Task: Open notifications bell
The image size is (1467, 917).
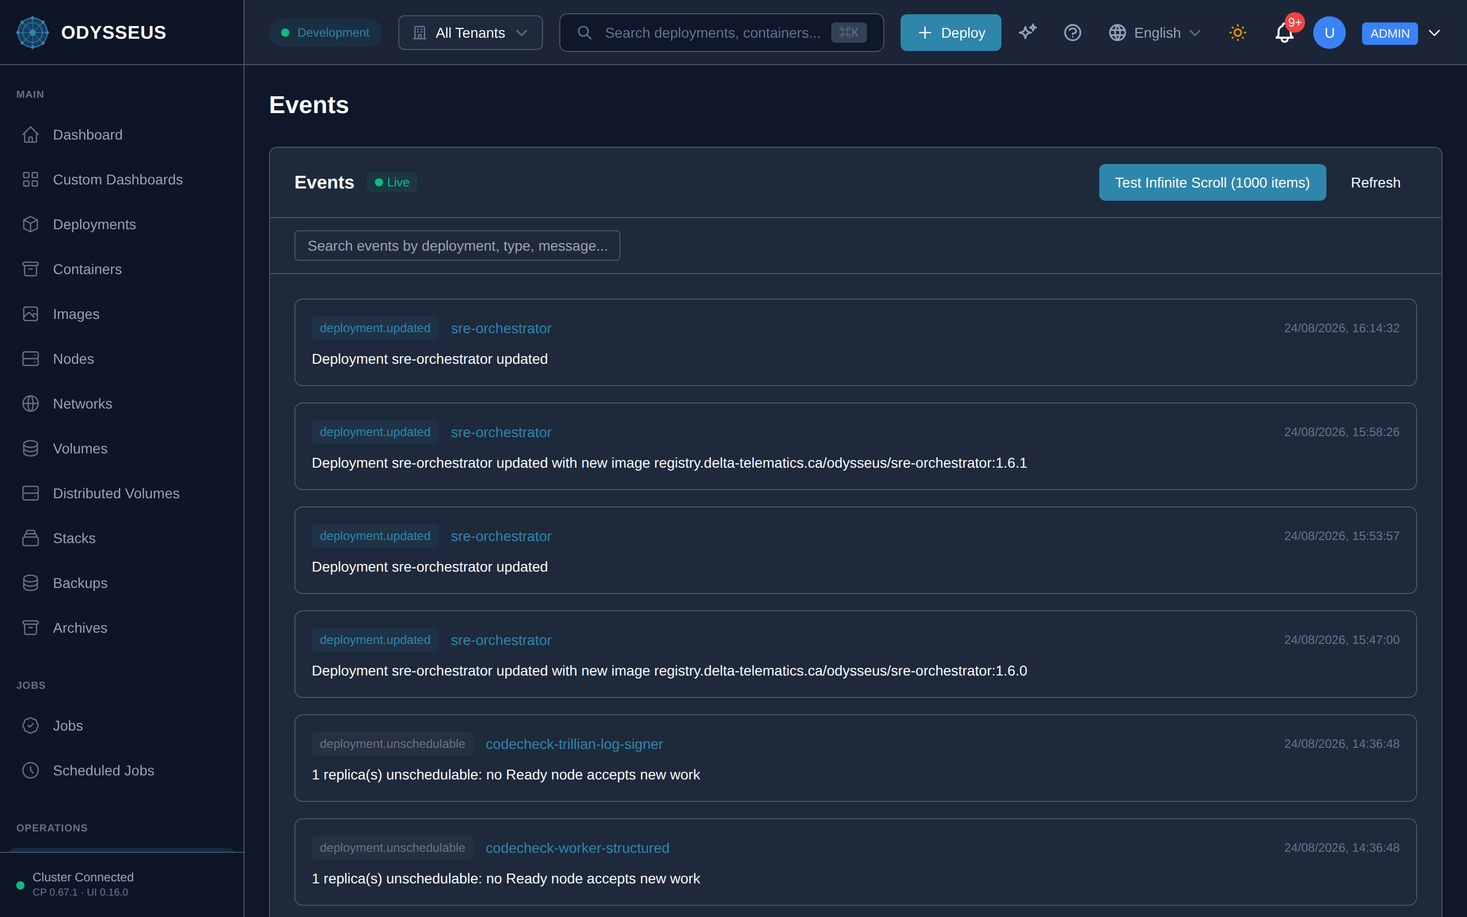Action: pos(1285,33)
